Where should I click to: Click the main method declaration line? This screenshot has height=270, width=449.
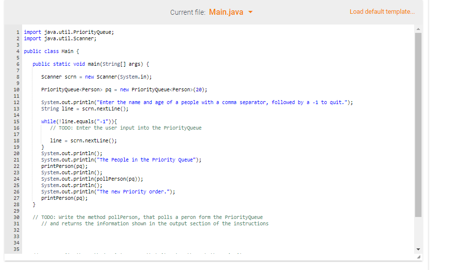[91, 64]
